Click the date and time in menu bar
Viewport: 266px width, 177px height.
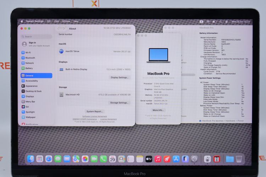click(240, 22)
